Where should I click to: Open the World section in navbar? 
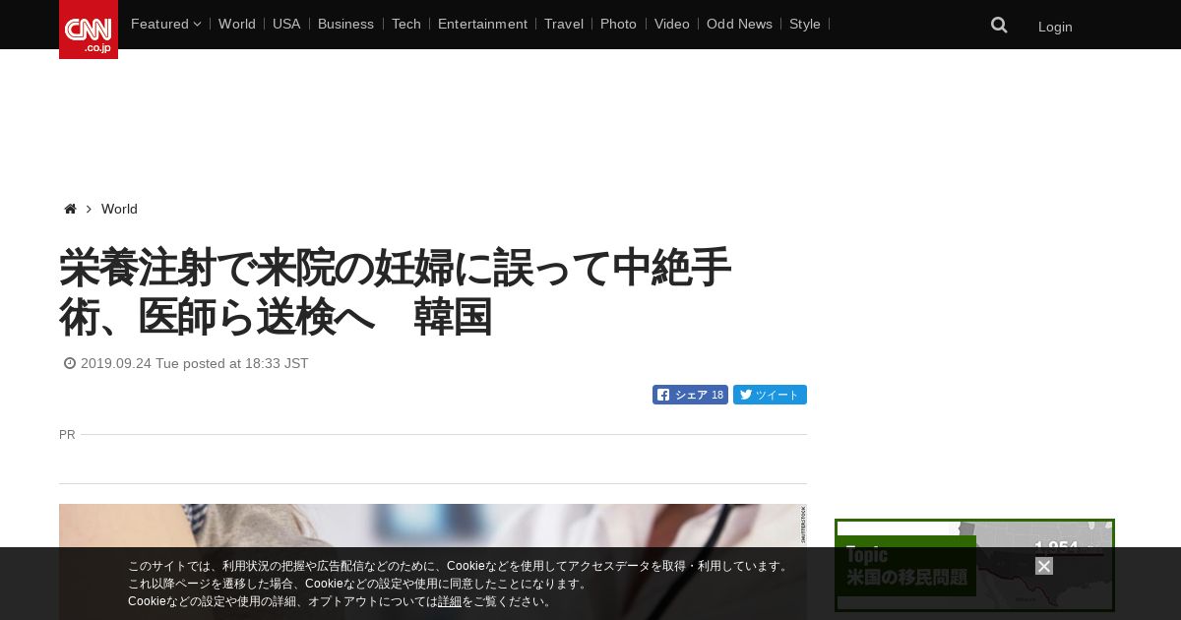(237, 24)
